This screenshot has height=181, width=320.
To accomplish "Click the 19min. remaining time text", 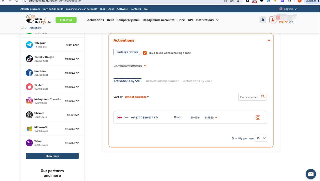I will 178,117.
